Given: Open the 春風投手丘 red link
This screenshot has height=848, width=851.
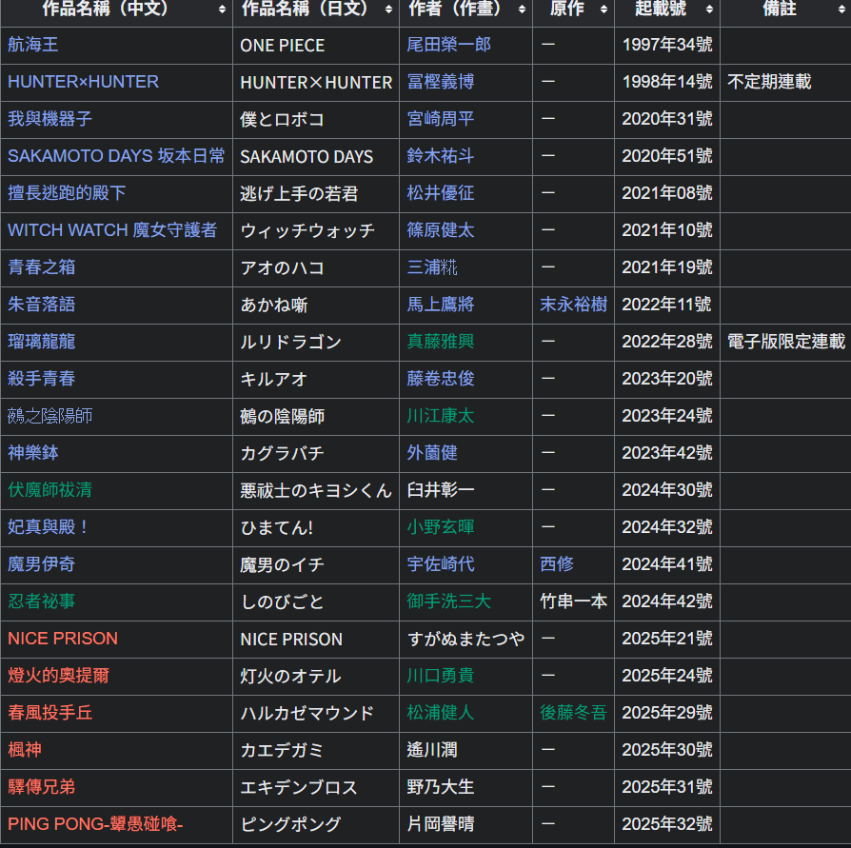Looking at the screenshot, I should pyautogui.click(x=49, y=713).
